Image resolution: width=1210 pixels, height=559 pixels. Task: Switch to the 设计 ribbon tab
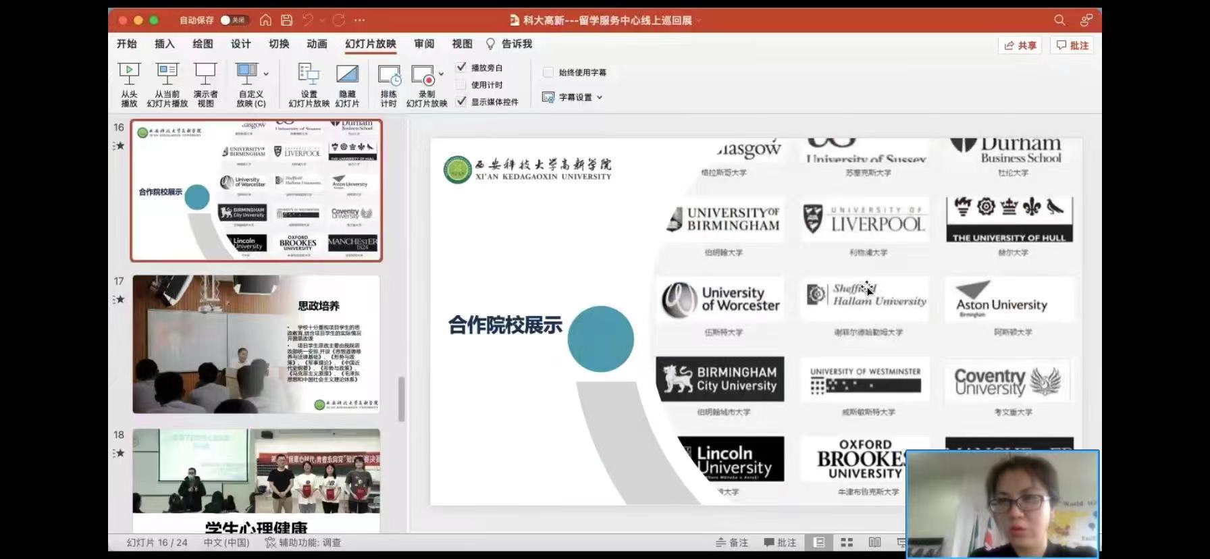[x=240, y=44]
